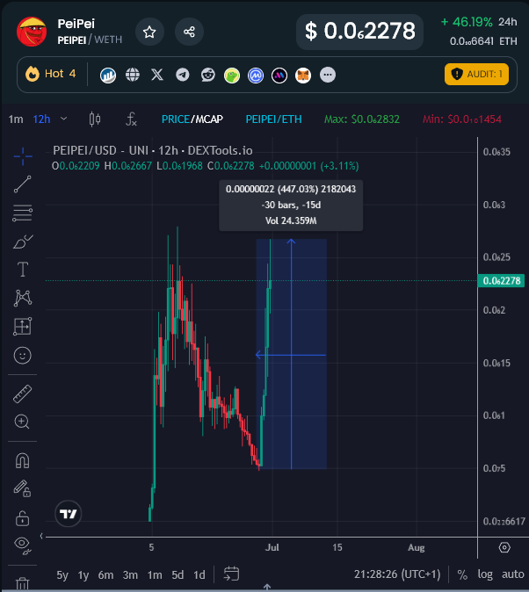Screen dimensions: 529x592
Task: Click the TradingView logo badge
Action: [68, 514]
